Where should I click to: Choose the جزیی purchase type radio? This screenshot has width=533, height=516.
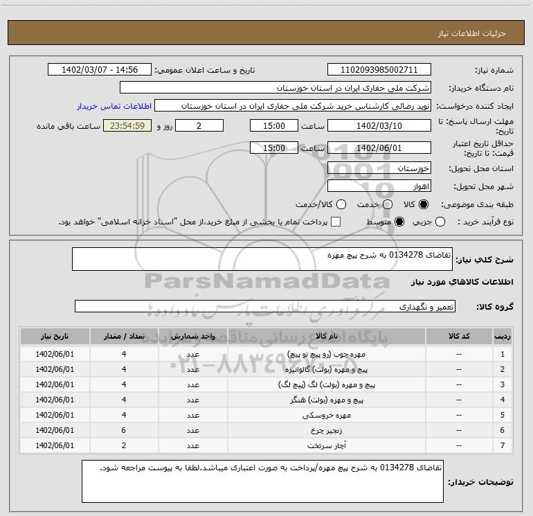(440, 222)
